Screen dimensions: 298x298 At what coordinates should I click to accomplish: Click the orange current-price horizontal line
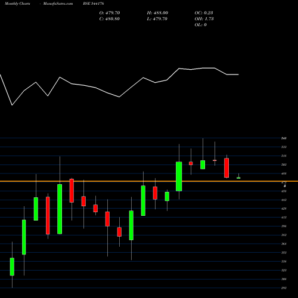tap(149, 181)
